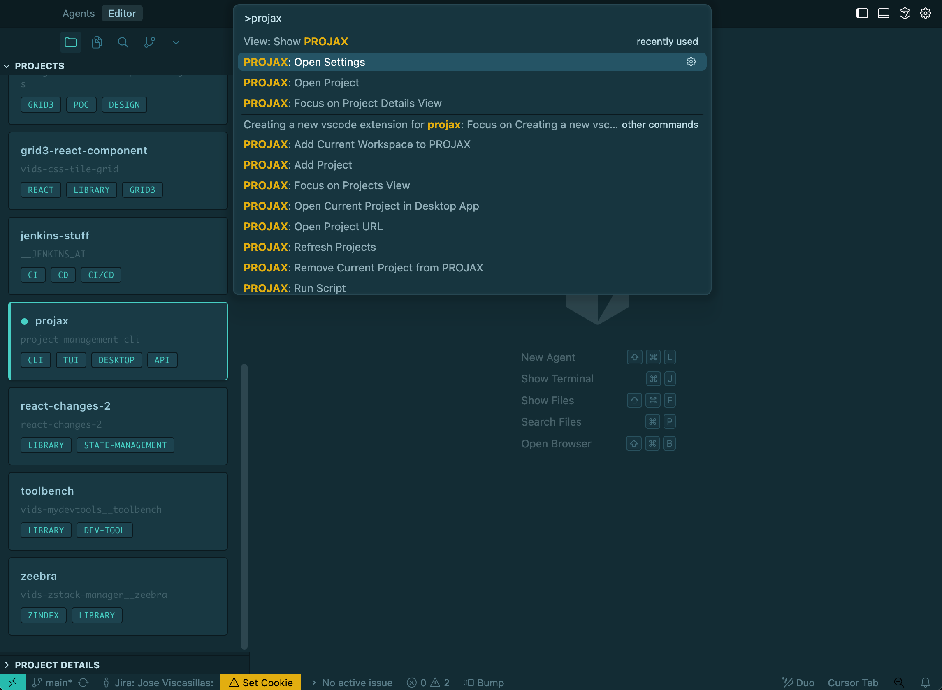The width and height of the screenshot is (942, 690).
Task: Select PROJAX: Refresh Projects command
Action: tap(310, 247)
